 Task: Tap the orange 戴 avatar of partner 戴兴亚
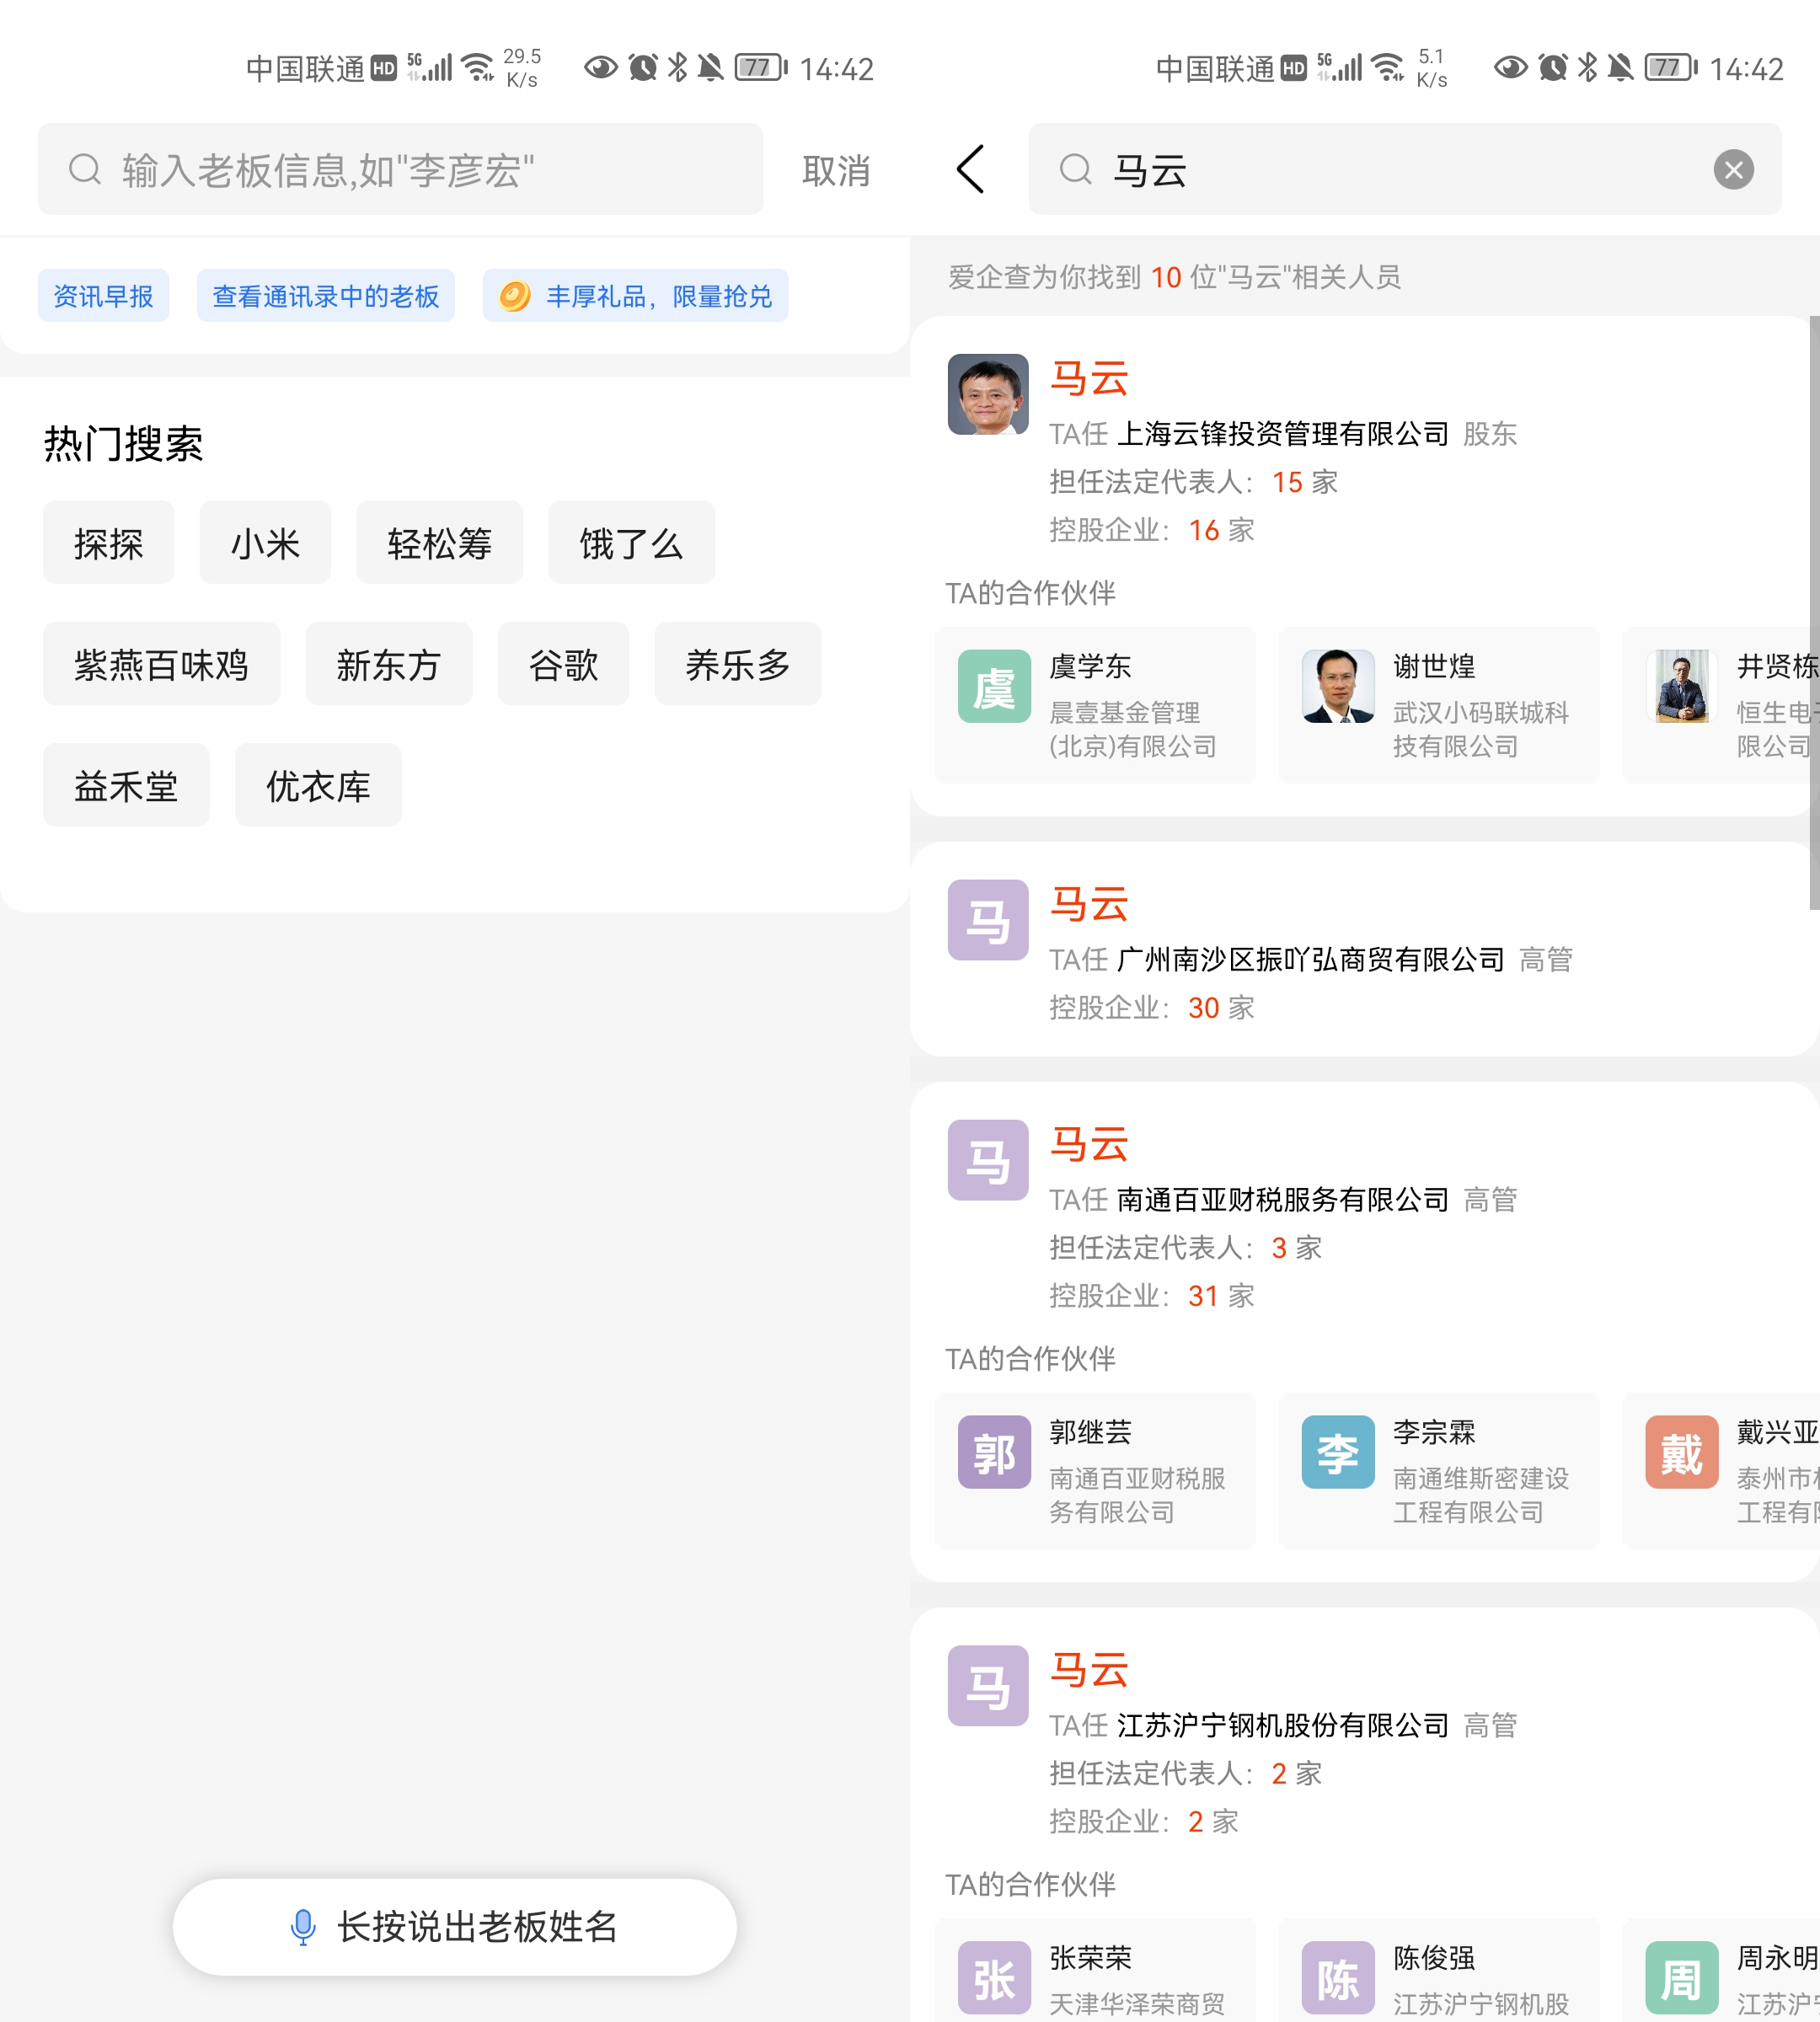(1682, 1452)
